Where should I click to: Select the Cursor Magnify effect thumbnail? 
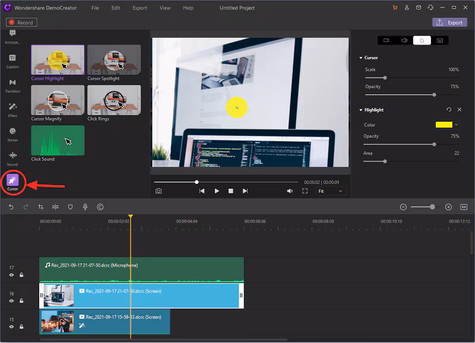tap(58, 100)
